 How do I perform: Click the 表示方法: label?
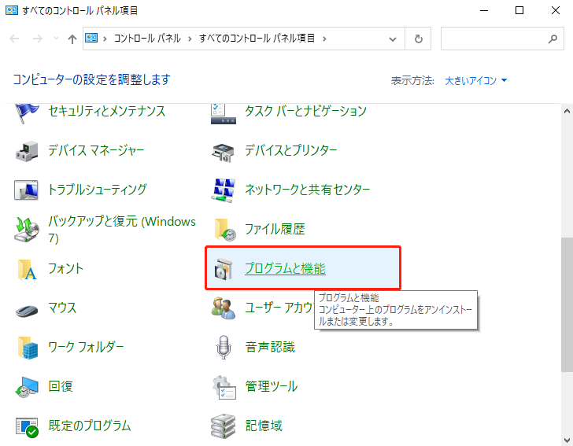point(412,80)
